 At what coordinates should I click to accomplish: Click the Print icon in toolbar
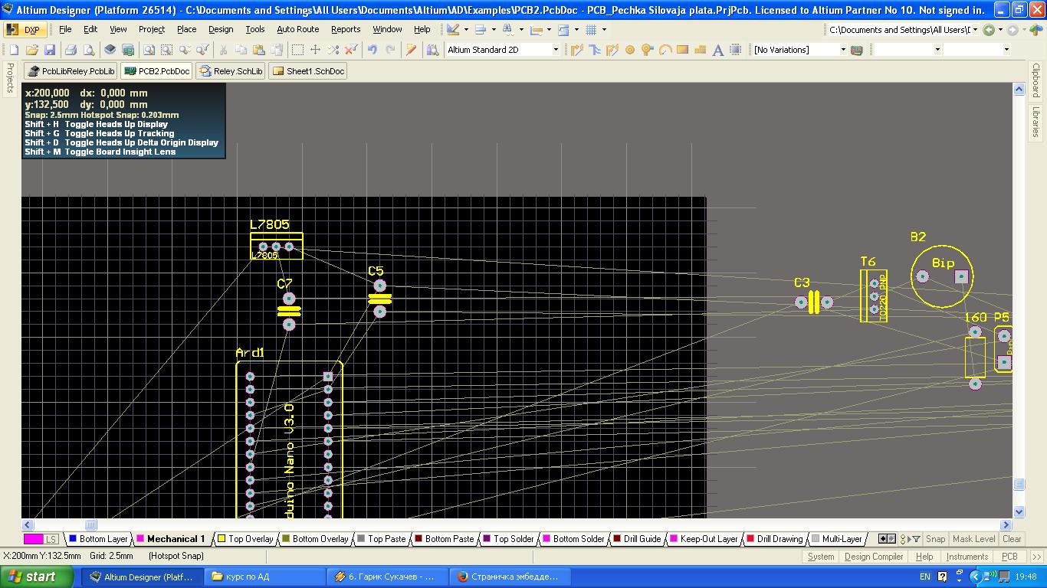pyautogui.click(x=71, y=50)
